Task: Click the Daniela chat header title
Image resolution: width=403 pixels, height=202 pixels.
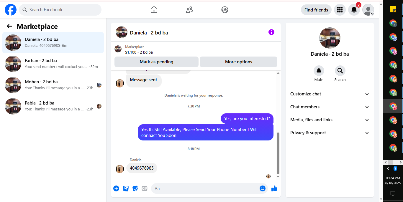Action: point(149,33)
